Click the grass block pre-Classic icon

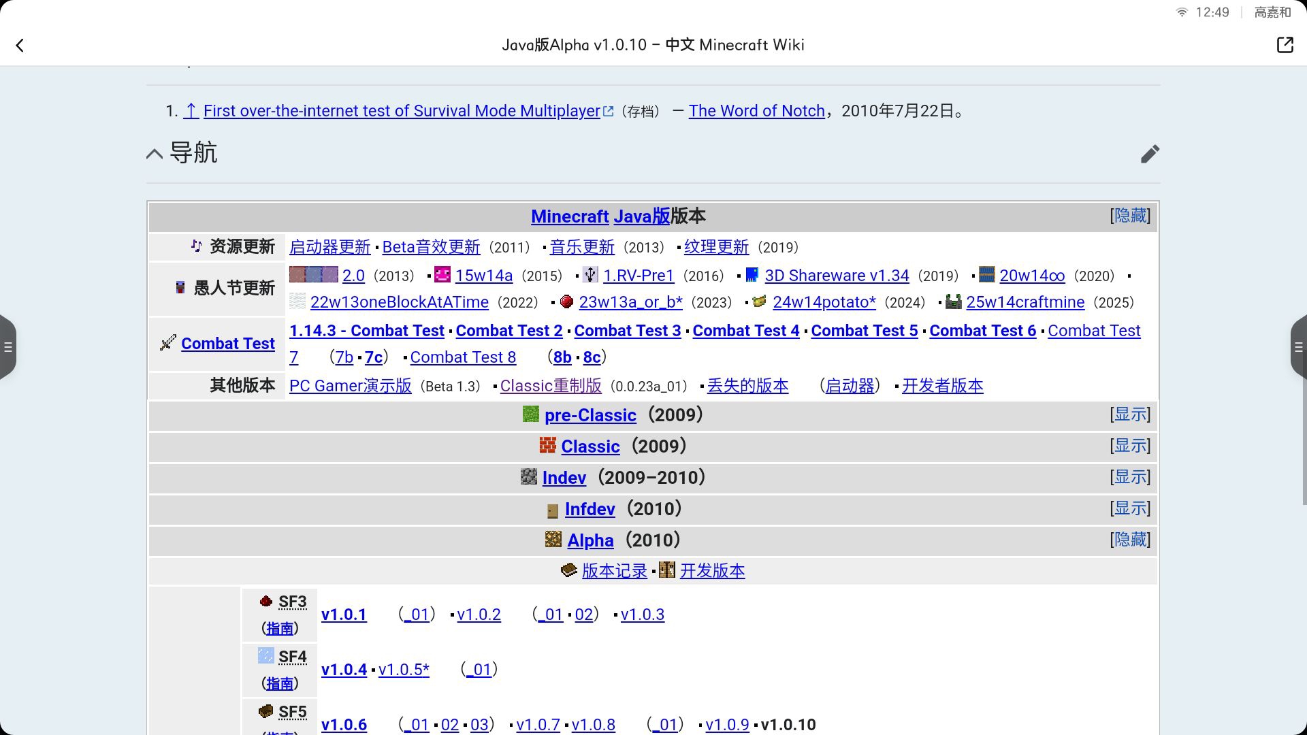tap(530, 414)
